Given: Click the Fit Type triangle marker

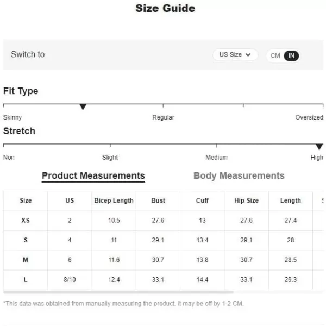Looking at the screenshot, I should (83, 107).
